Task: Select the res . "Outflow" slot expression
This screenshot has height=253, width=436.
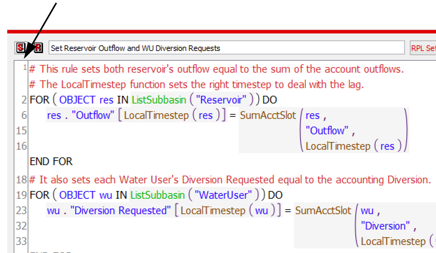Action: 80,115
